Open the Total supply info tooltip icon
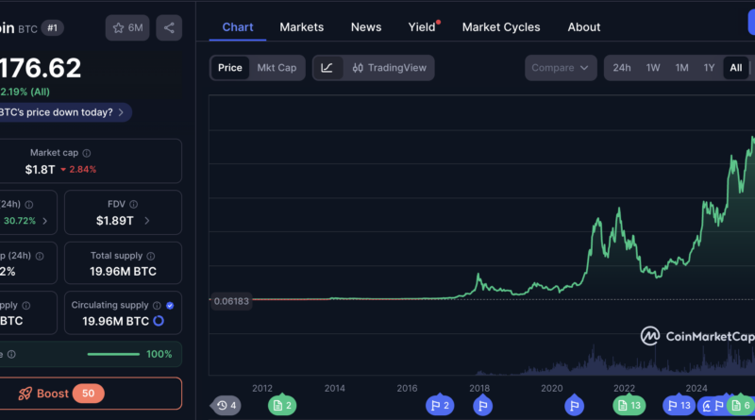The width and height of the screenshot is (755, 420). coord(151,256)
